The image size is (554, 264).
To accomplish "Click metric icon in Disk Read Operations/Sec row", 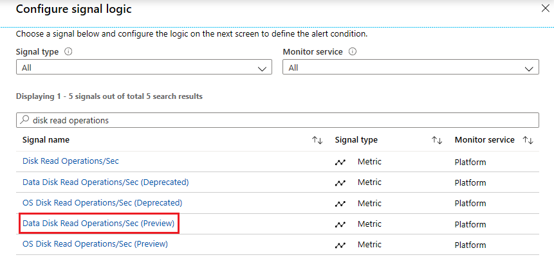I will 340,162.
